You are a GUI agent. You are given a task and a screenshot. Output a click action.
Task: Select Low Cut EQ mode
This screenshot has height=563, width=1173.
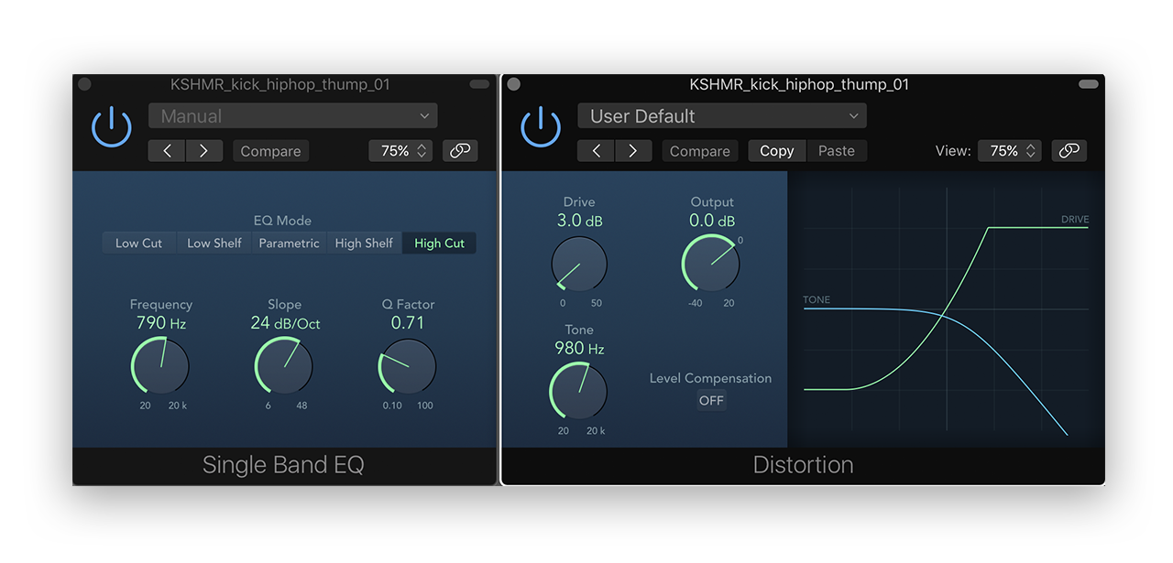[139, 243]
